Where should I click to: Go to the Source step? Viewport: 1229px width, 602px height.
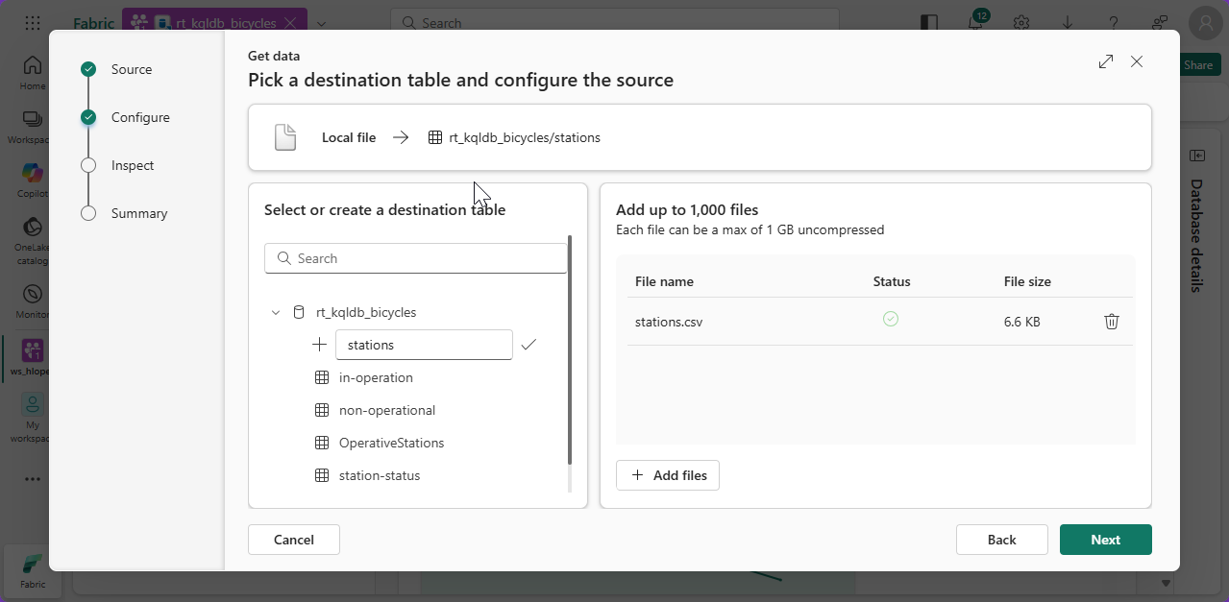pos(131,69)
